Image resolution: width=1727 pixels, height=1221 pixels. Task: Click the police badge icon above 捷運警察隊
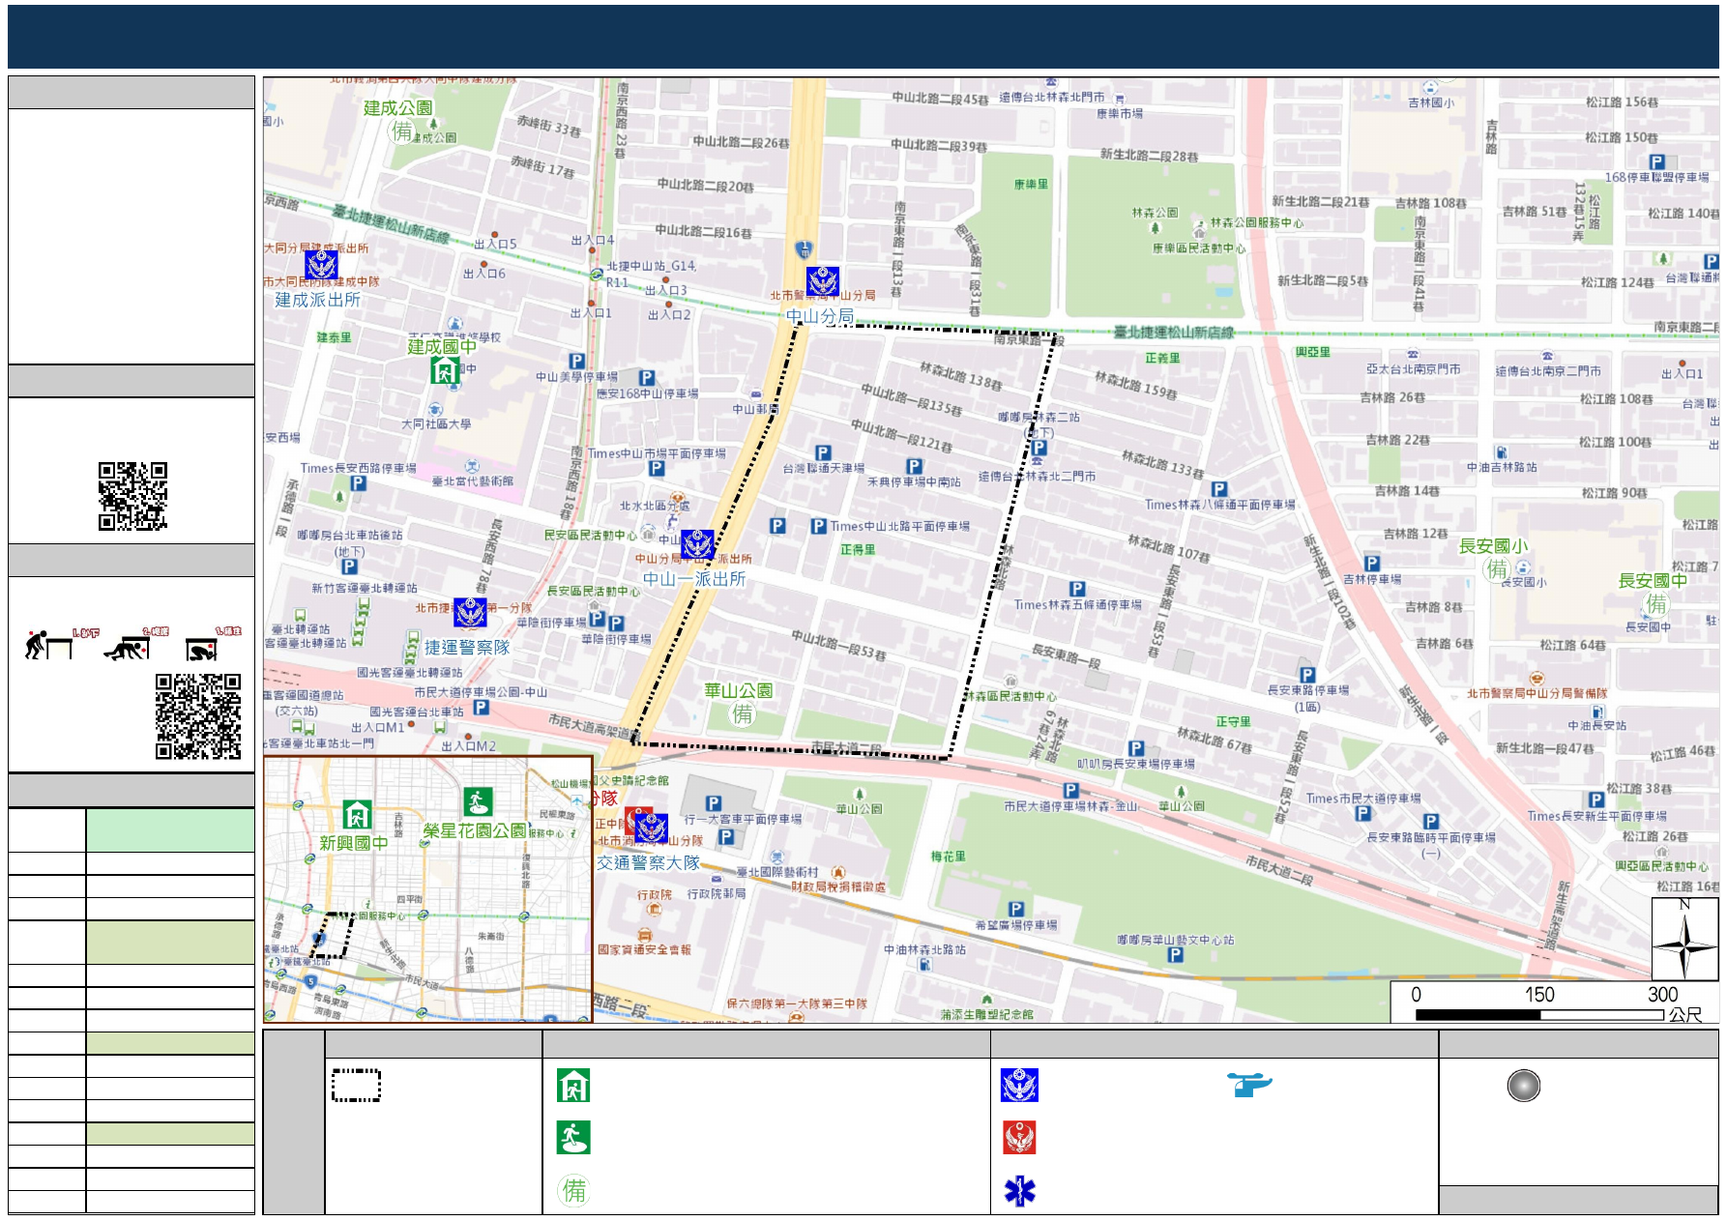(x=470, y=612)
